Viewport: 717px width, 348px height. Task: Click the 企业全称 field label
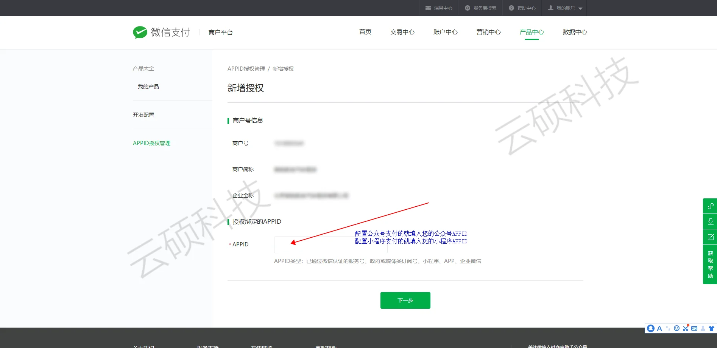(243, 195)
